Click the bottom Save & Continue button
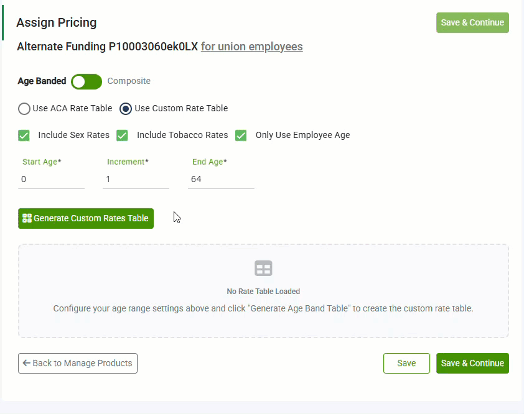The width and height of the screenshot is (524, 414). [472, 363]
